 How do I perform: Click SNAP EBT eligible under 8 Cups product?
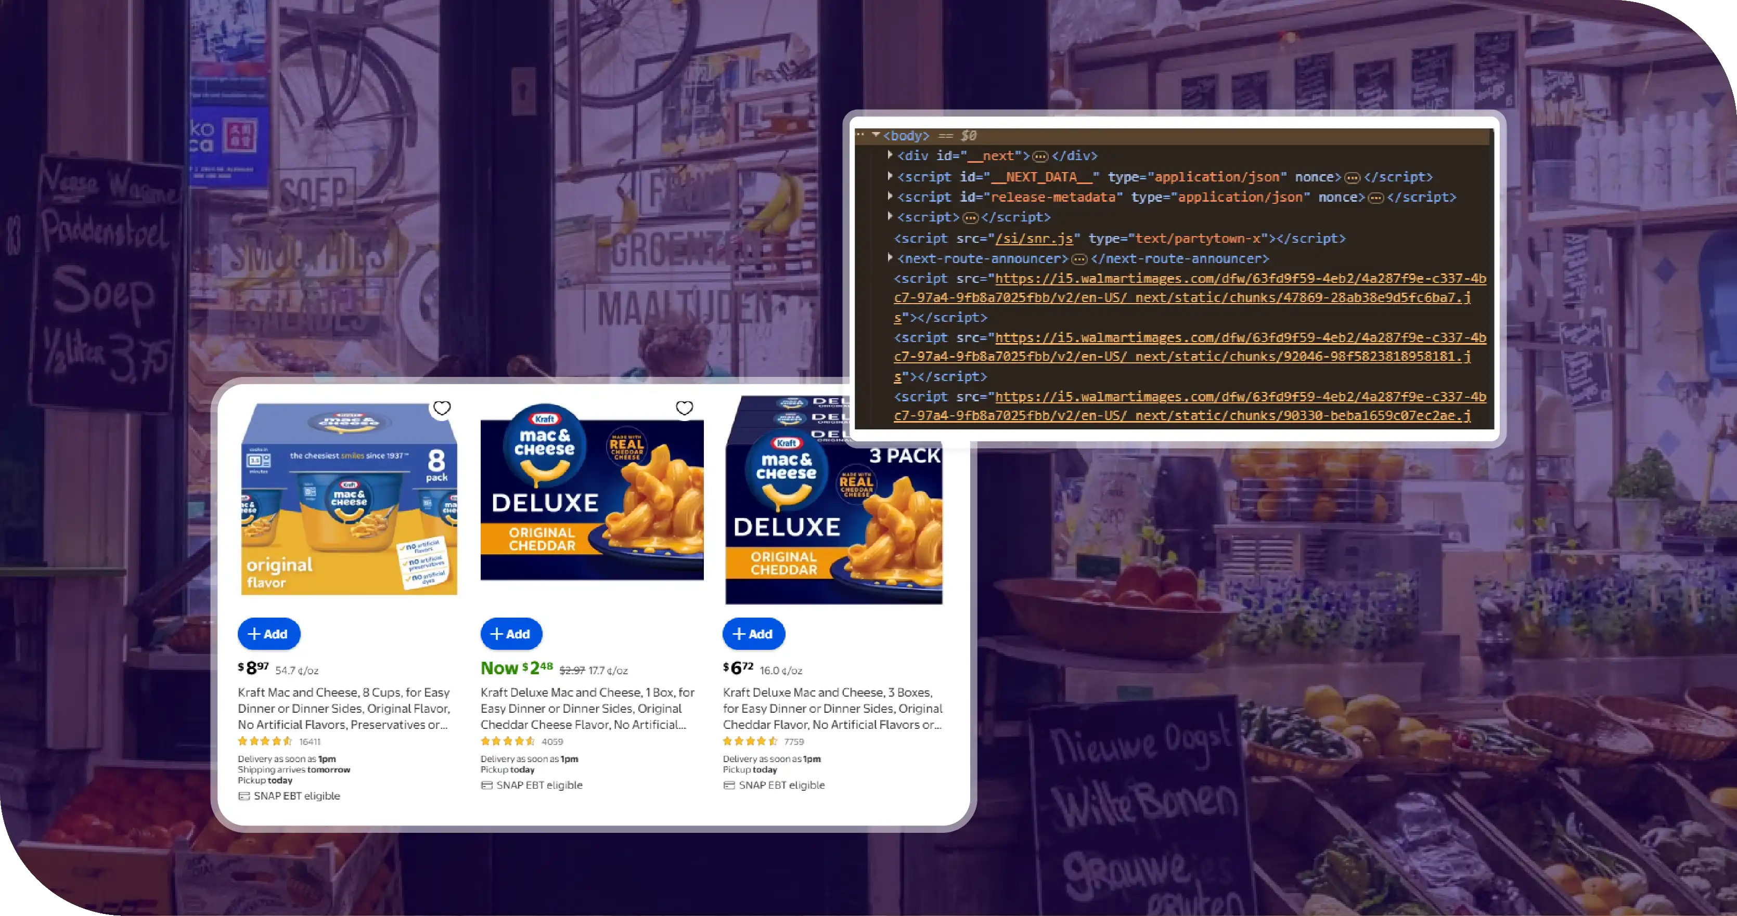289,796
